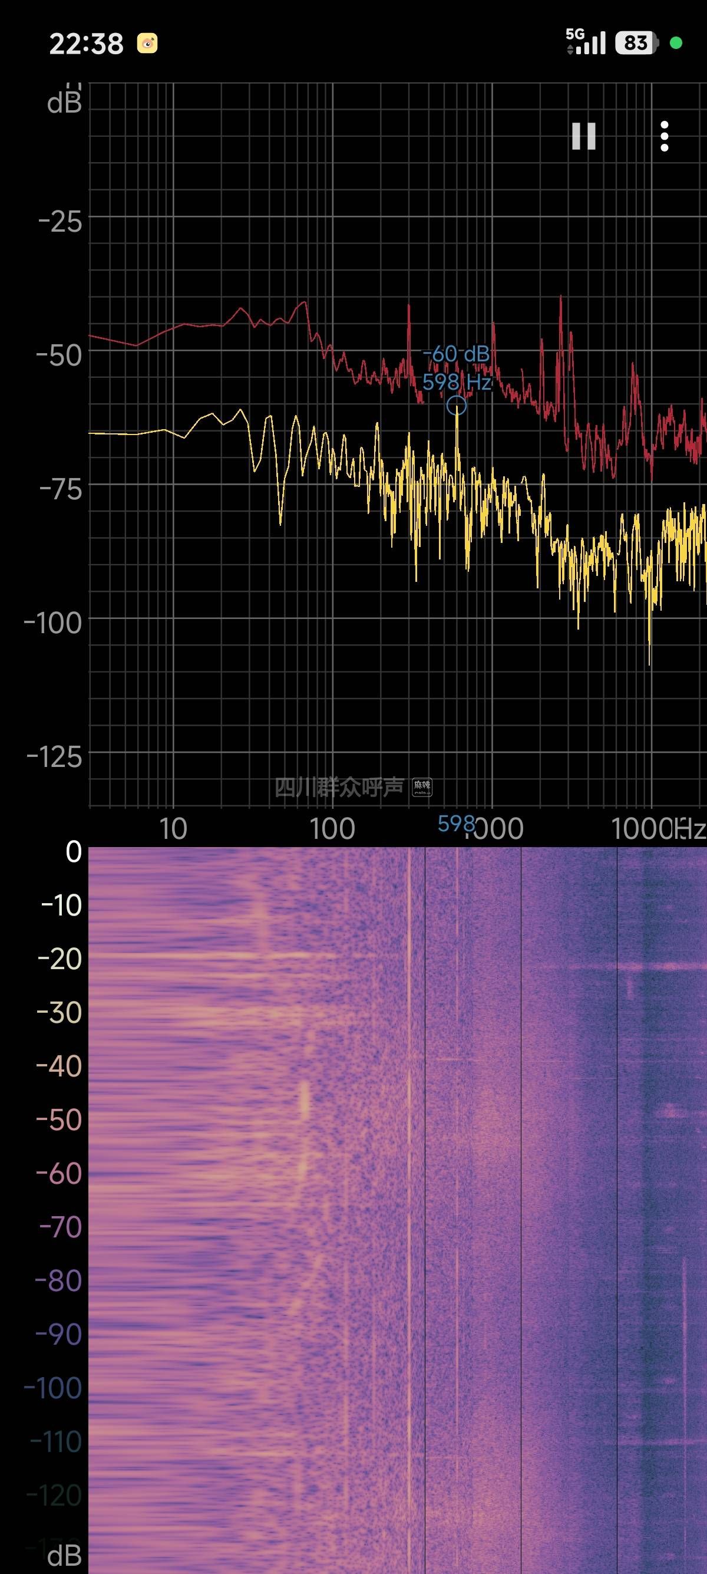The height and width of the screenshot is (1574, 707).
Task: Tap the battery indicator showing 83
Action: [x=636, y=43]
